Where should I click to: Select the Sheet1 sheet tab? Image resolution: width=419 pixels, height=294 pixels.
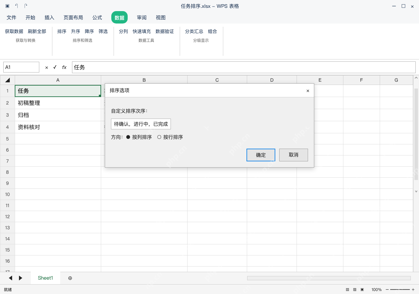pos(46,278)
